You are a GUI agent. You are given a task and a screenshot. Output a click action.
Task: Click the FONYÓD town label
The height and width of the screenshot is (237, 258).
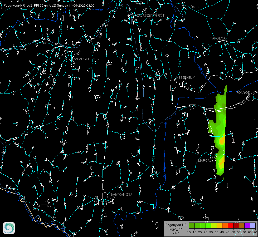coord(243,93)
